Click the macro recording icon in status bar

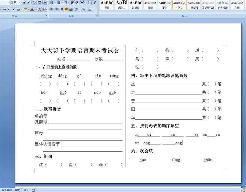[33, 190]
